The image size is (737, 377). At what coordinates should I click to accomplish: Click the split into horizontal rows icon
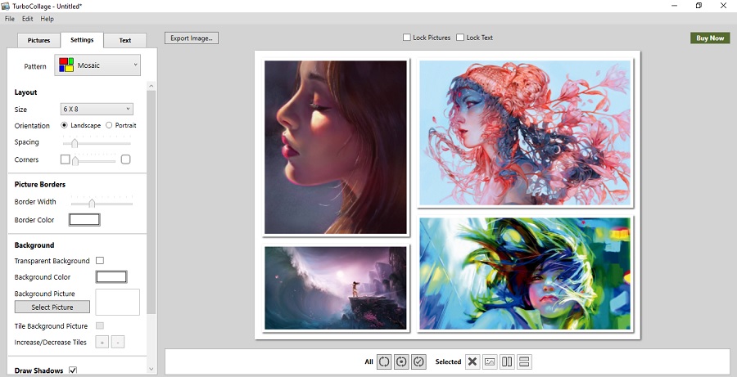(525, 361)
